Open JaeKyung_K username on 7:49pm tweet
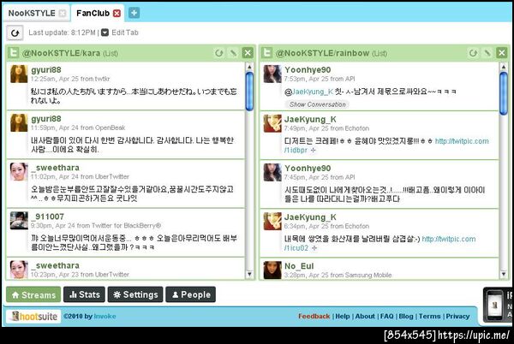This screenshot has width=514, height=344. (310, 119)
